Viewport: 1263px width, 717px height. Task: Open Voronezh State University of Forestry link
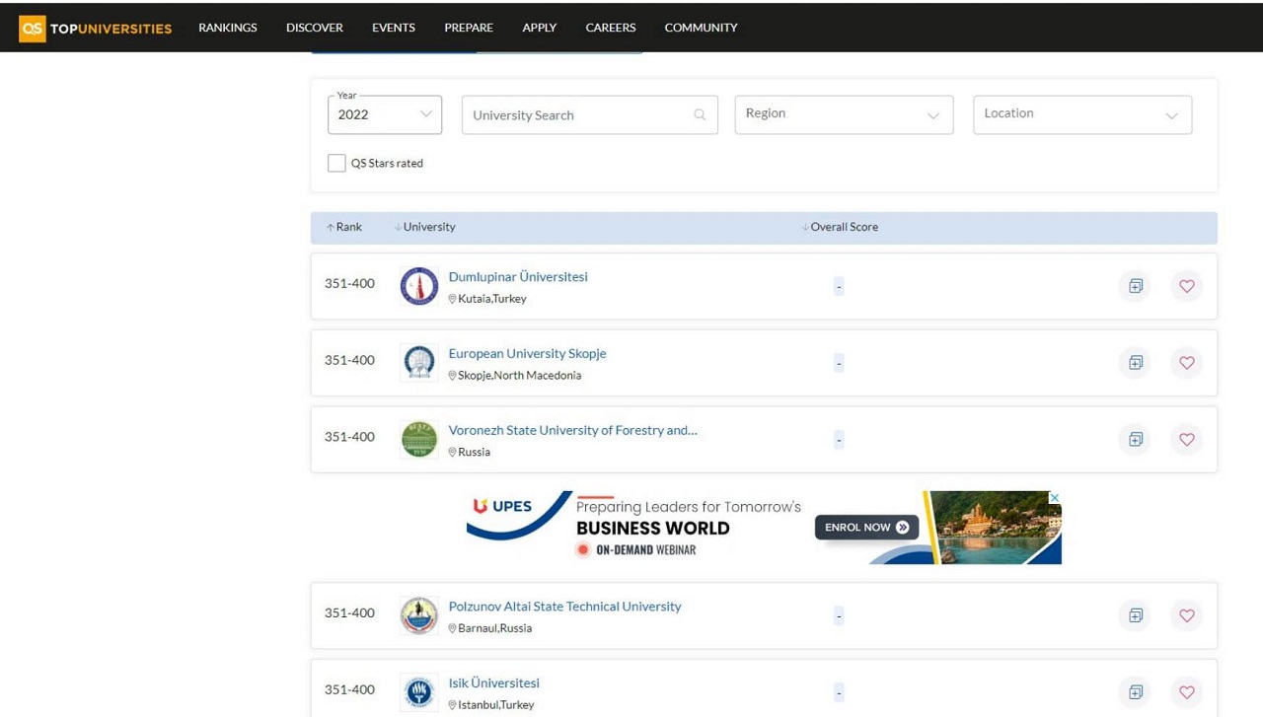point(573,430)
